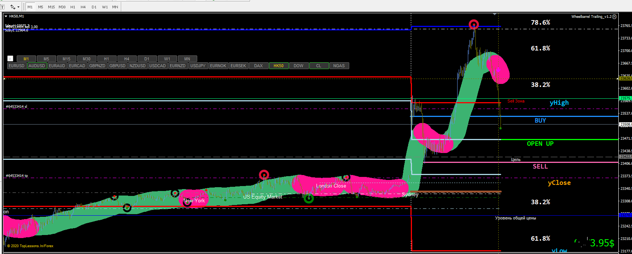Click the London Close session label
The height and width of the screenshot is (254, 632).
331,186
